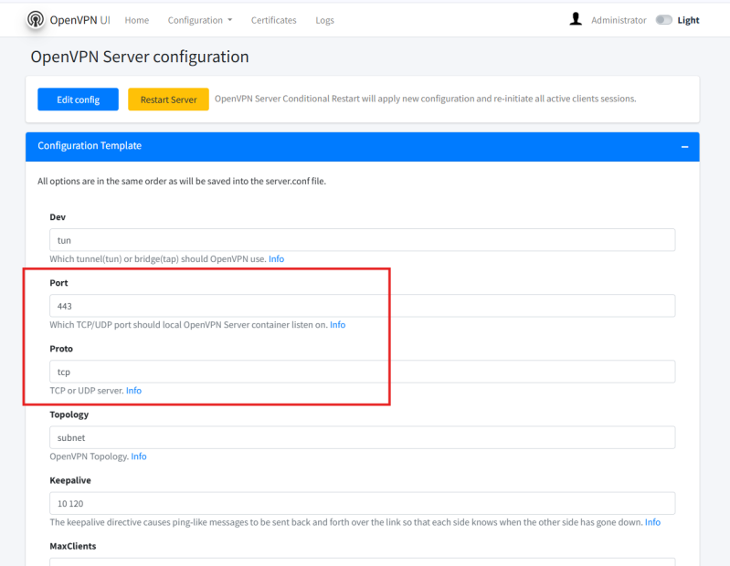
Task: Toggle the Light theme switch
Action: click(x=664, y=20)
